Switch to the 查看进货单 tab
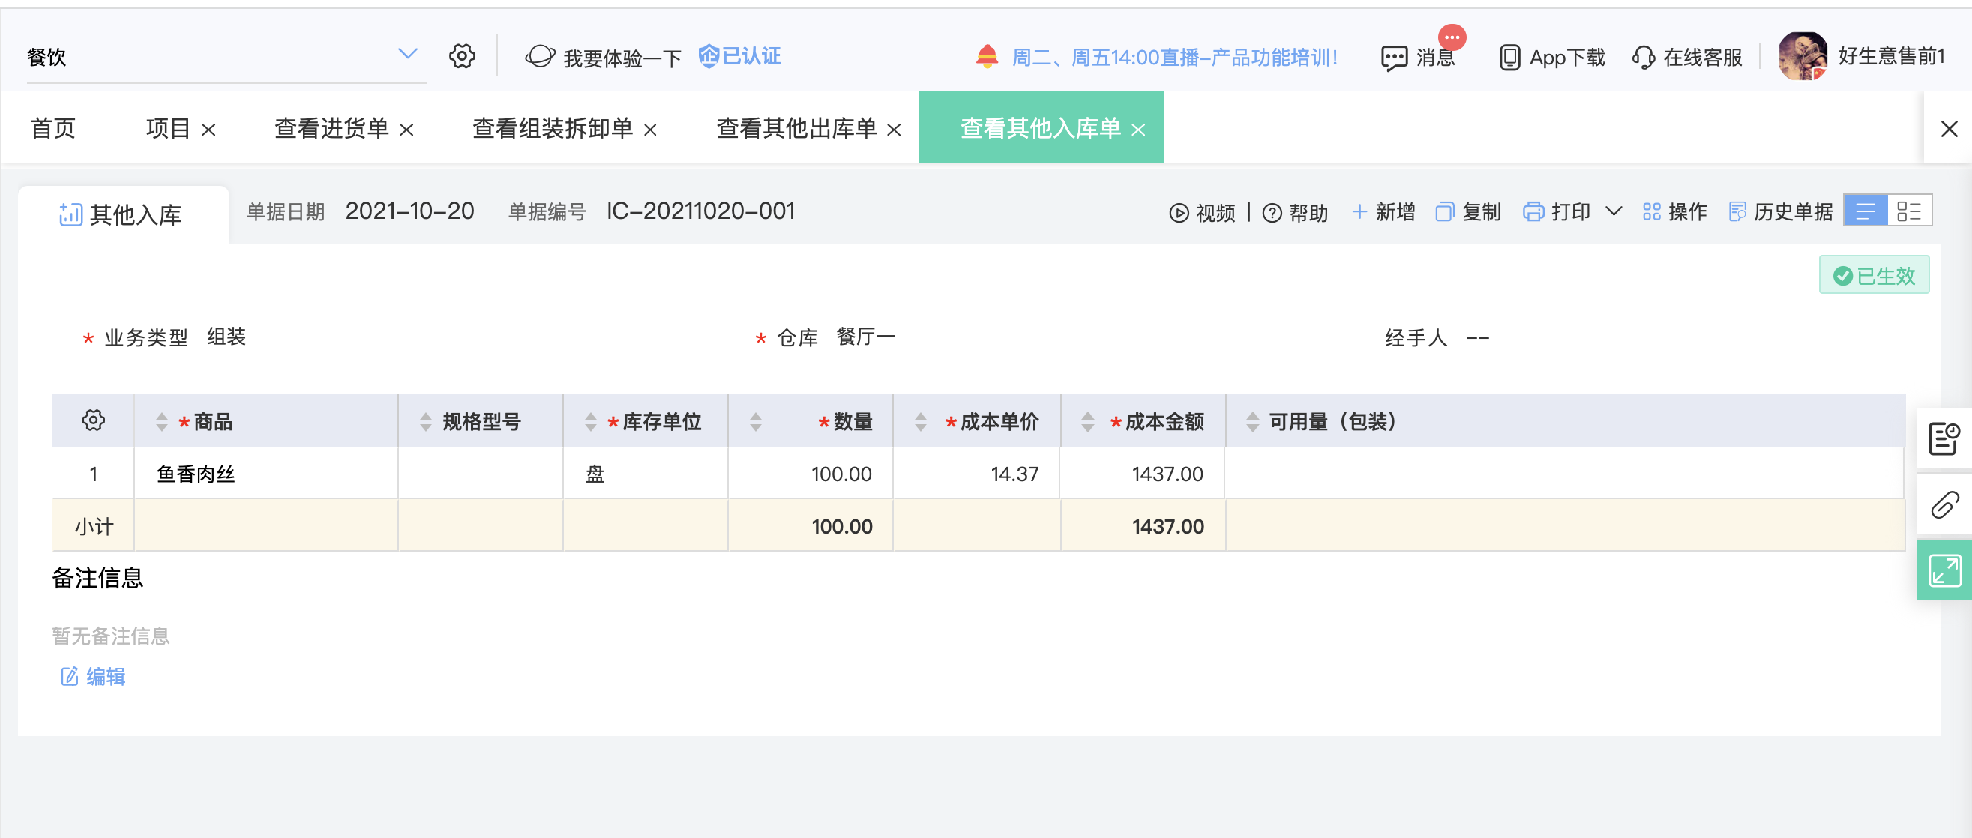The image size is (1972, 838). [331, 129]
